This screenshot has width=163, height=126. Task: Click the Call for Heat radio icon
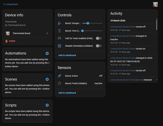pos(59,38)
